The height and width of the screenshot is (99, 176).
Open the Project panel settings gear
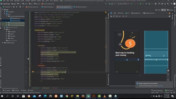[20, 7]
